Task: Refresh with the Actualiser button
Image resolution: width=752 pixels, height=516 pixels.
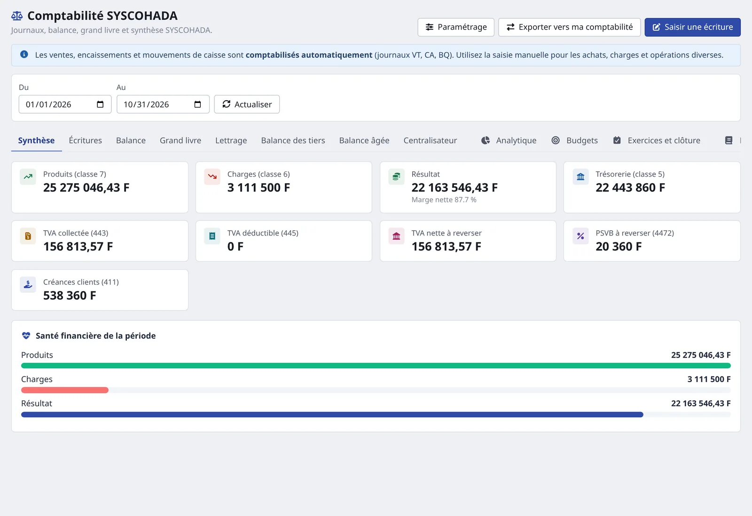Action: click(x=247, y=104)
